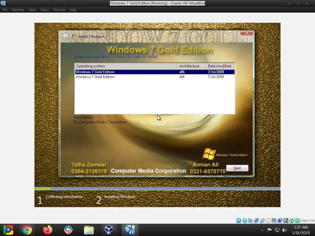The image size is (315, 236).
Task: Select the running Windows 7 VM taskbar icon
Action: tap(130, 230)
